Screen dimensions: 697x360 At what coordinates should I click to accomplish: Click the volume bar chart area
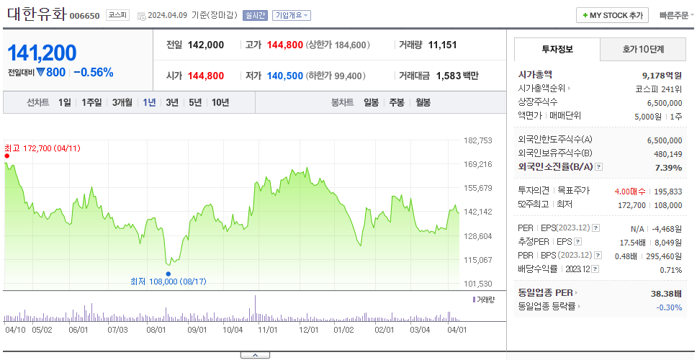(x=232, y=307)
